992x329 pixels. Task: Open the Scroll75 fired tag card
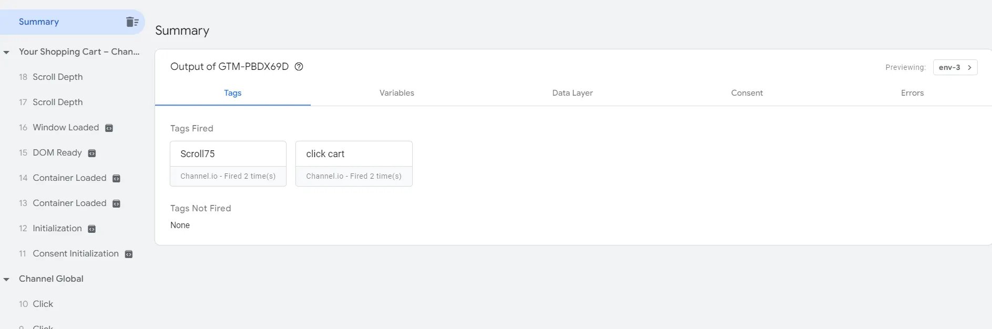point(228,163)
